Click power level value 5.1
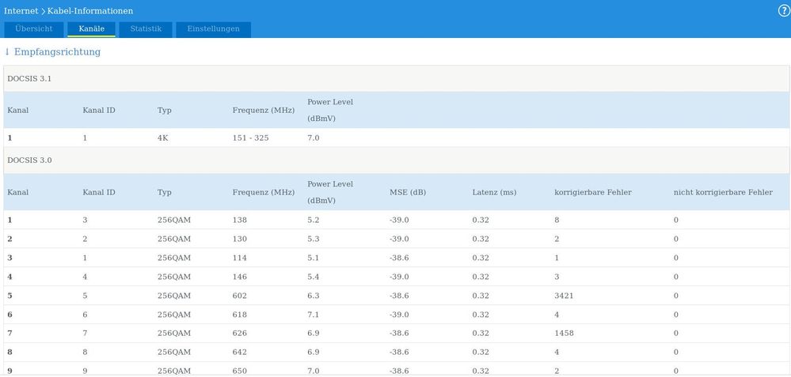 pos(314,258)
